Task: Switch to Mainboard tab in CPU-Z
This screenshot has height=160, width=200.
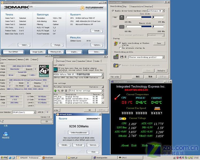Action: (x=12, y=59)
